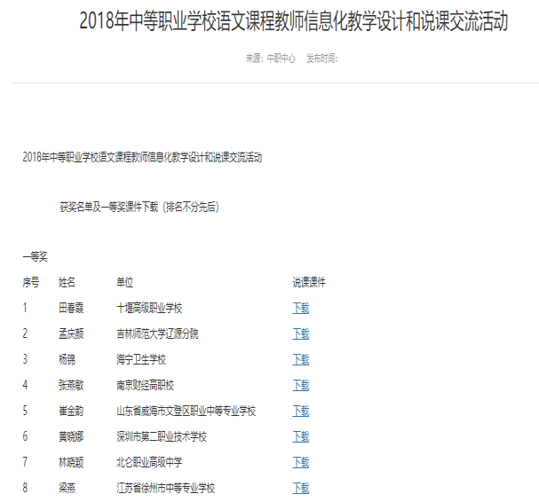The width and height of the screenshot is (539, 502).
Task: Open 下载 link for 孟庆颜
Action: coord(301,333)
